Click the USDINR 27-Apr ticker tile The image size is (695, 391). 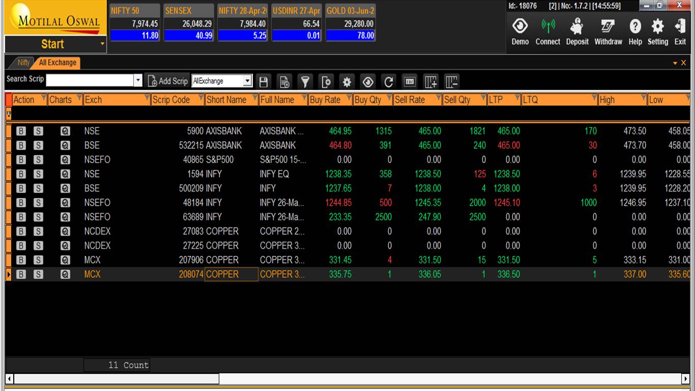click(297, 23)
